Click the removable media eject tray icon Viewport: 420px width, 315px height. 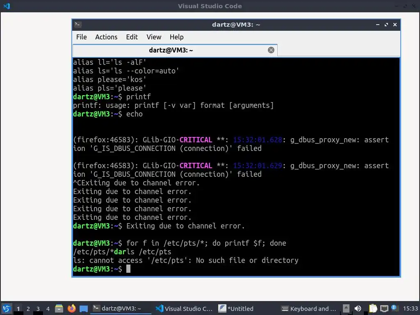click(346, 308)
